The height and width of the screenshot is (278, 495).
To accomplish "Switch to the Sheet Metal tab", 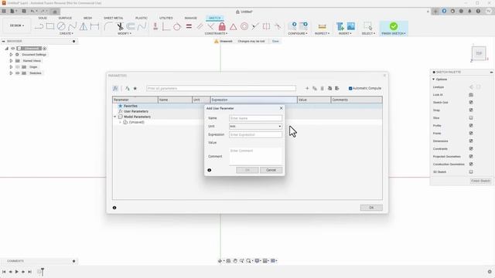I will 114,18.
